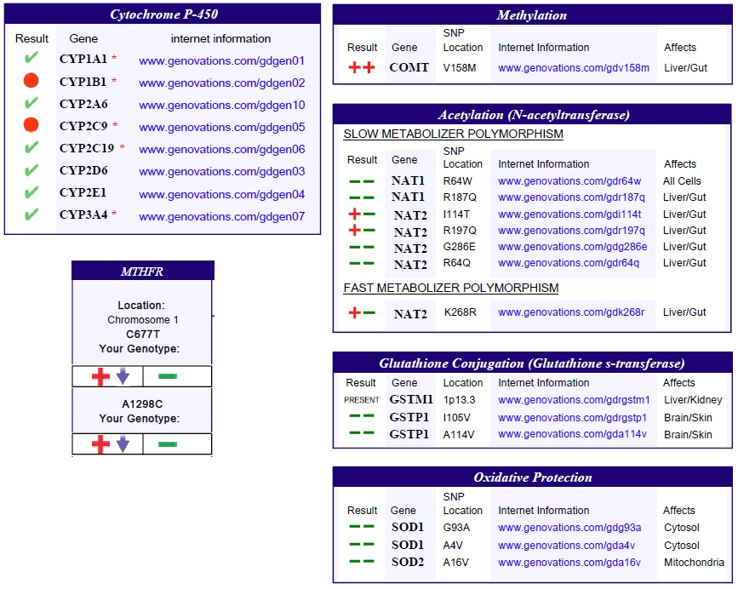Open the COMT gdv158m link
The width and height of the screenshot is (738, 589).
(574, 68)
